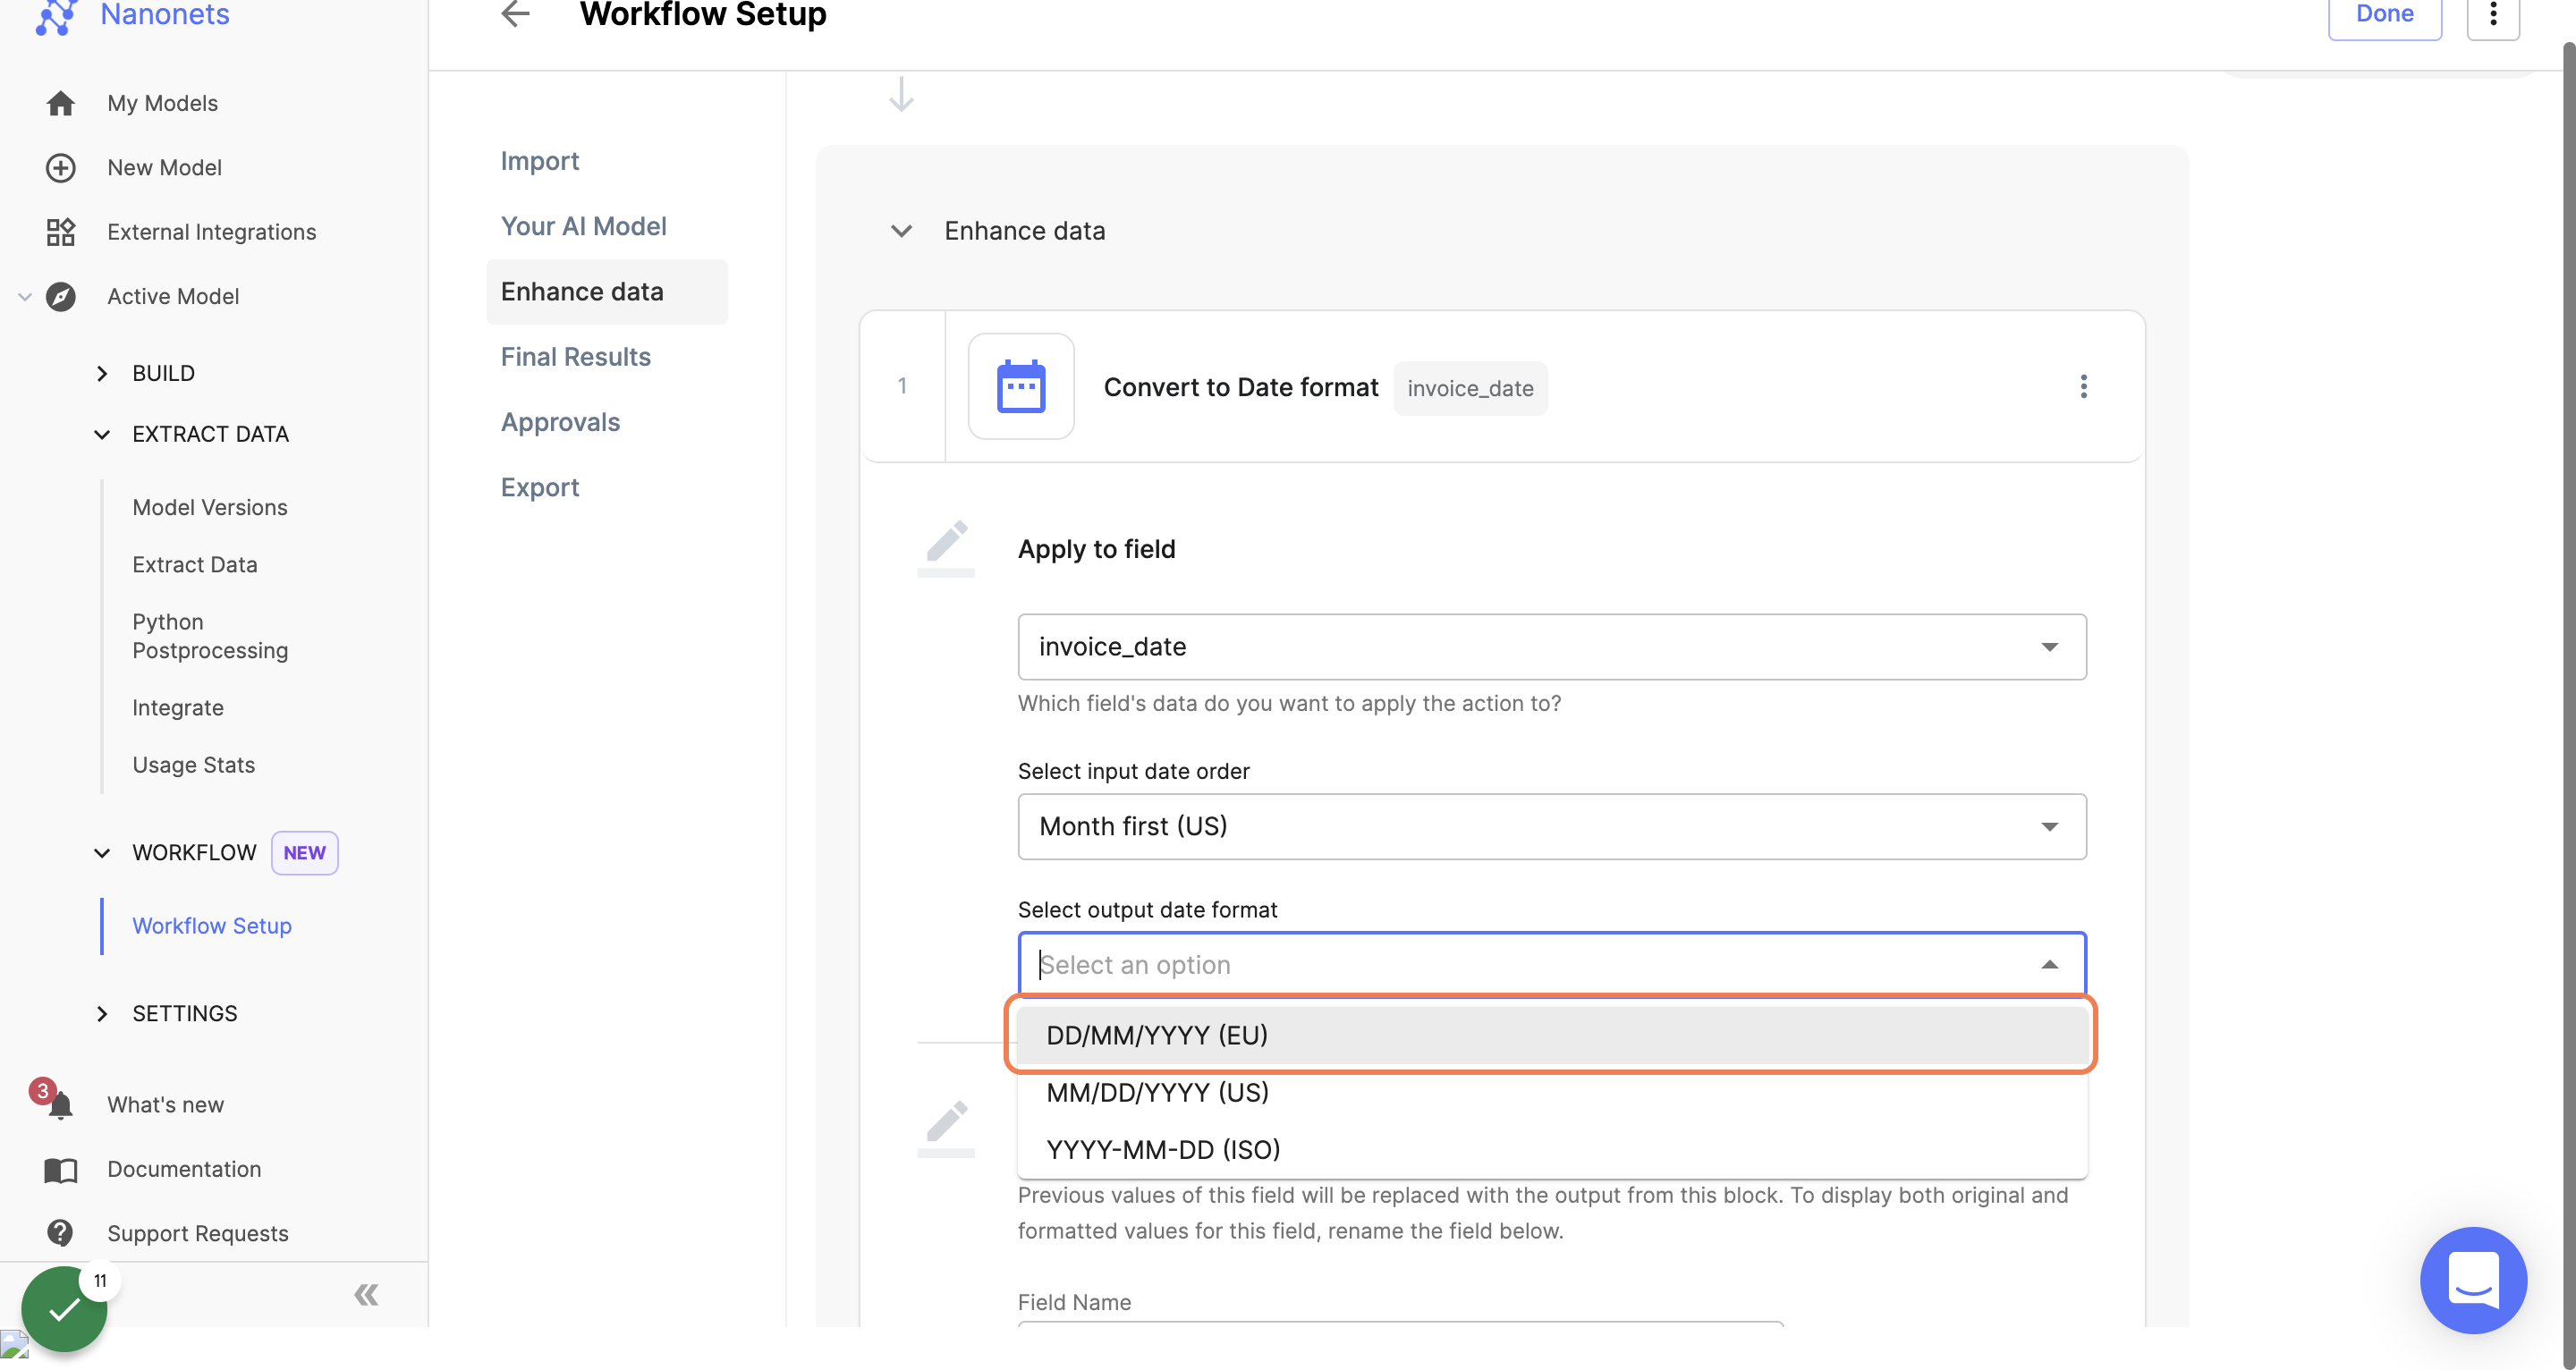Expand the BUILD section
The height and width of the screenshot is (1370, 2576).
[x=102, y=373]
